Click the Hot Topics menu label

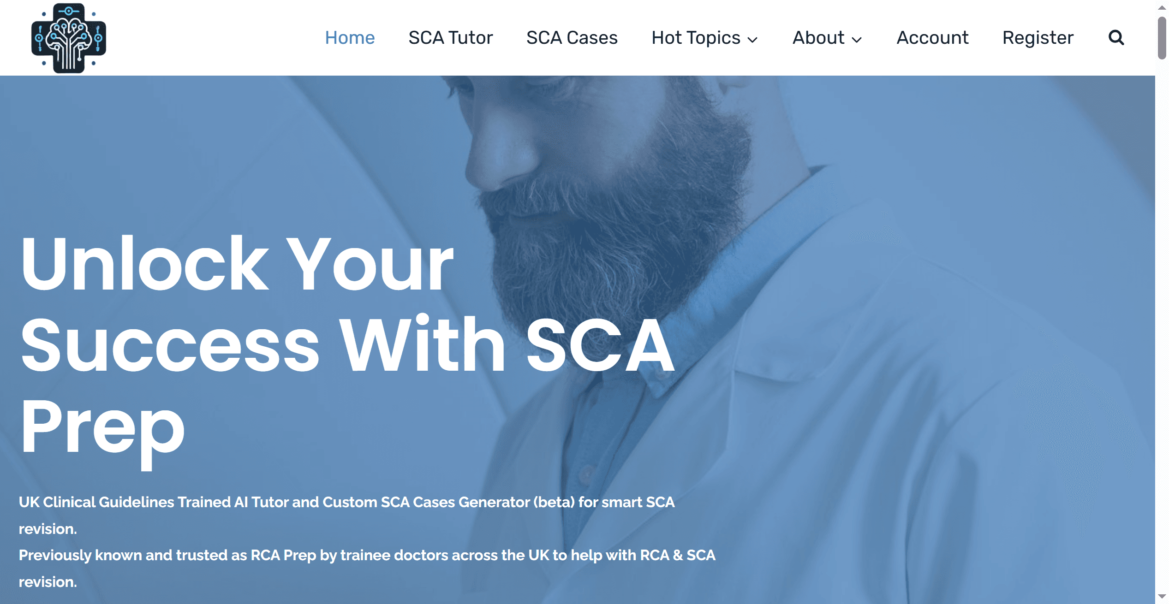tap(696, 38)
